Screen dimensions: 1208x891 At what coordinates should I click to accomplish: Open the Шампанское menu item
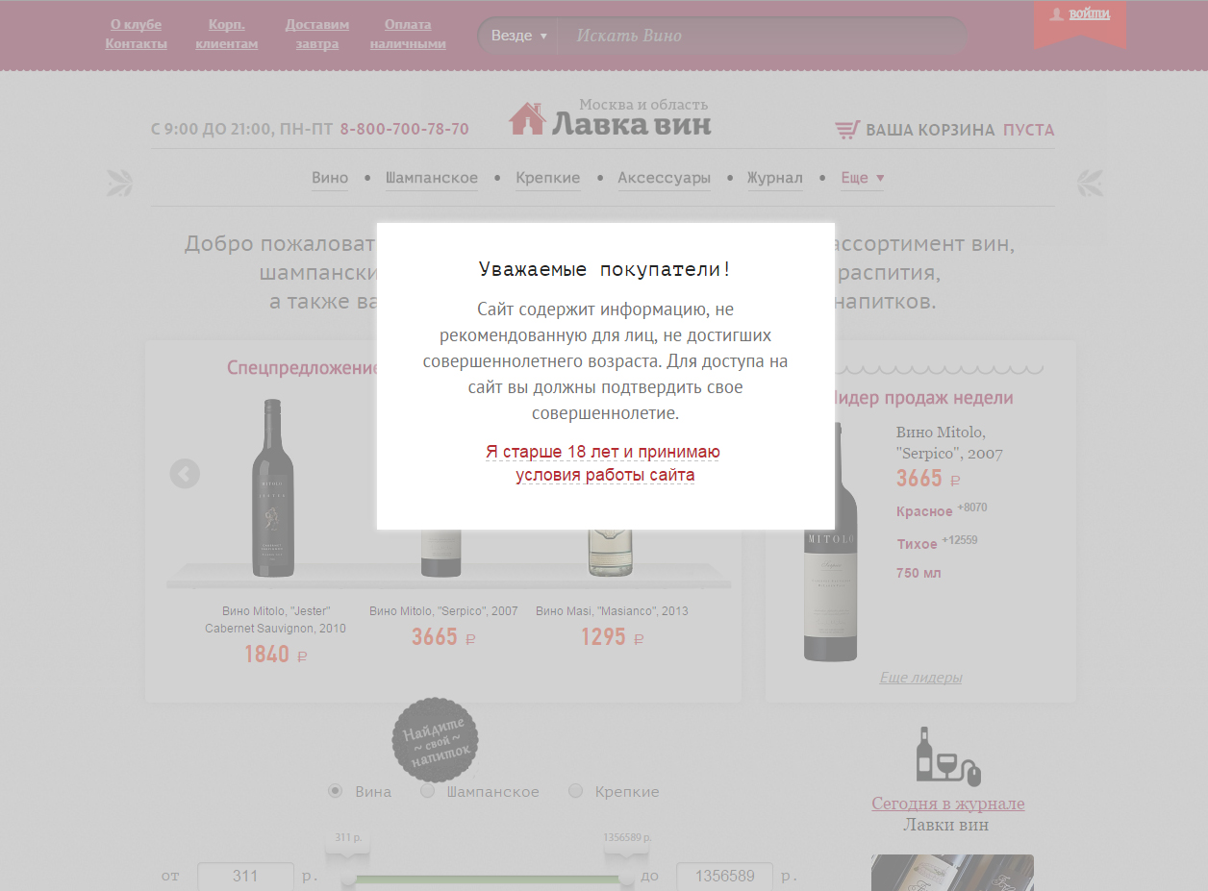(431, 178)
